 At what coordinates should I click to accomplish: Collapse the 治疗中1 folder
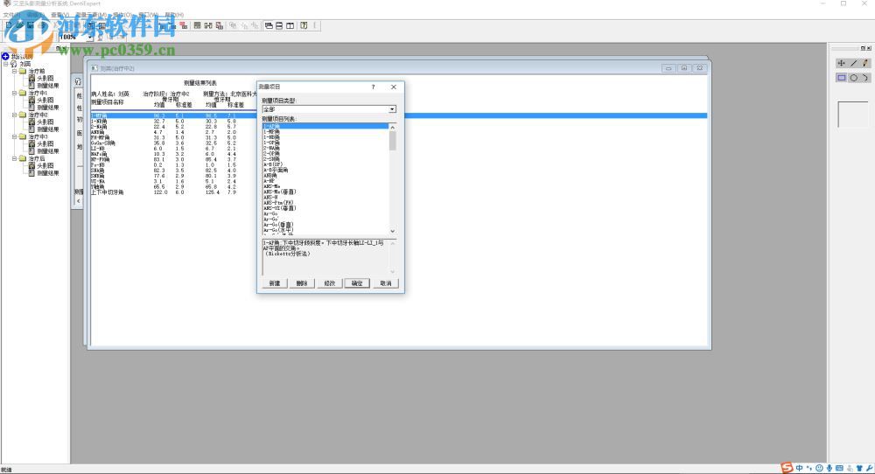pos(15,93)
